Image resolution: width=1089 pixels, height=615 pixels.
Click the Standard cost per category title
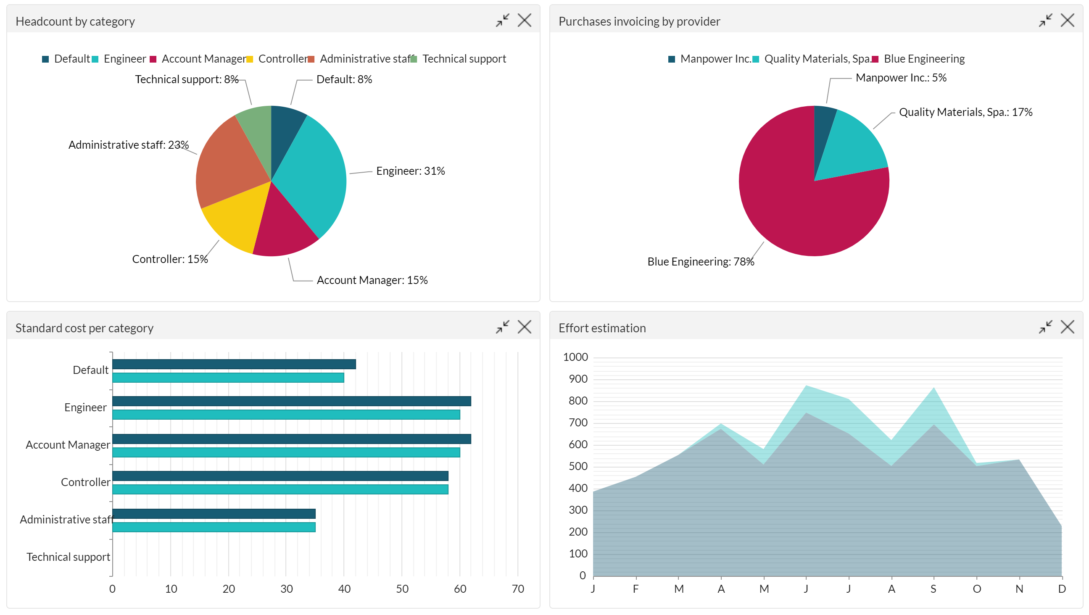(84, 328)
